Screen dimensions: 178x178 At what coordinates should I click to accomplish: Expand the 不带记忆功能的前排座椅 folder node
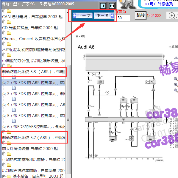[4, 44]
